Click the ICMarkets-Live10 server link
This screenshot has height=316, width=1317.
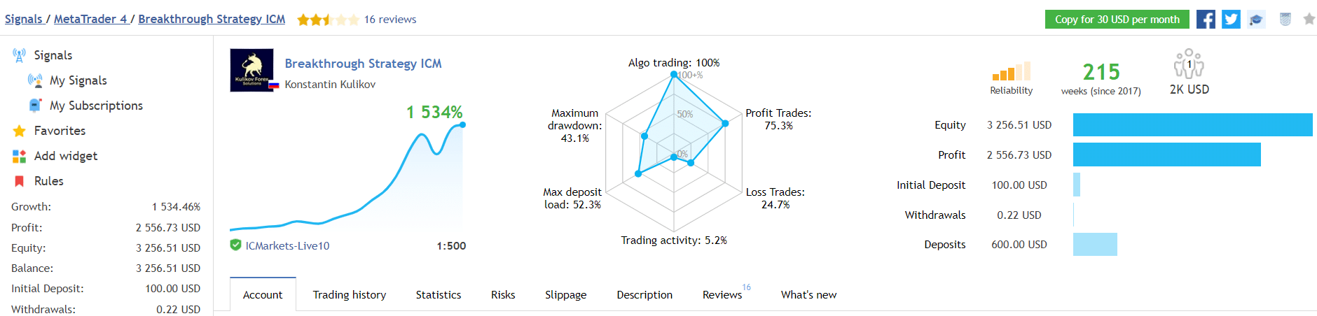click(287, 246)
